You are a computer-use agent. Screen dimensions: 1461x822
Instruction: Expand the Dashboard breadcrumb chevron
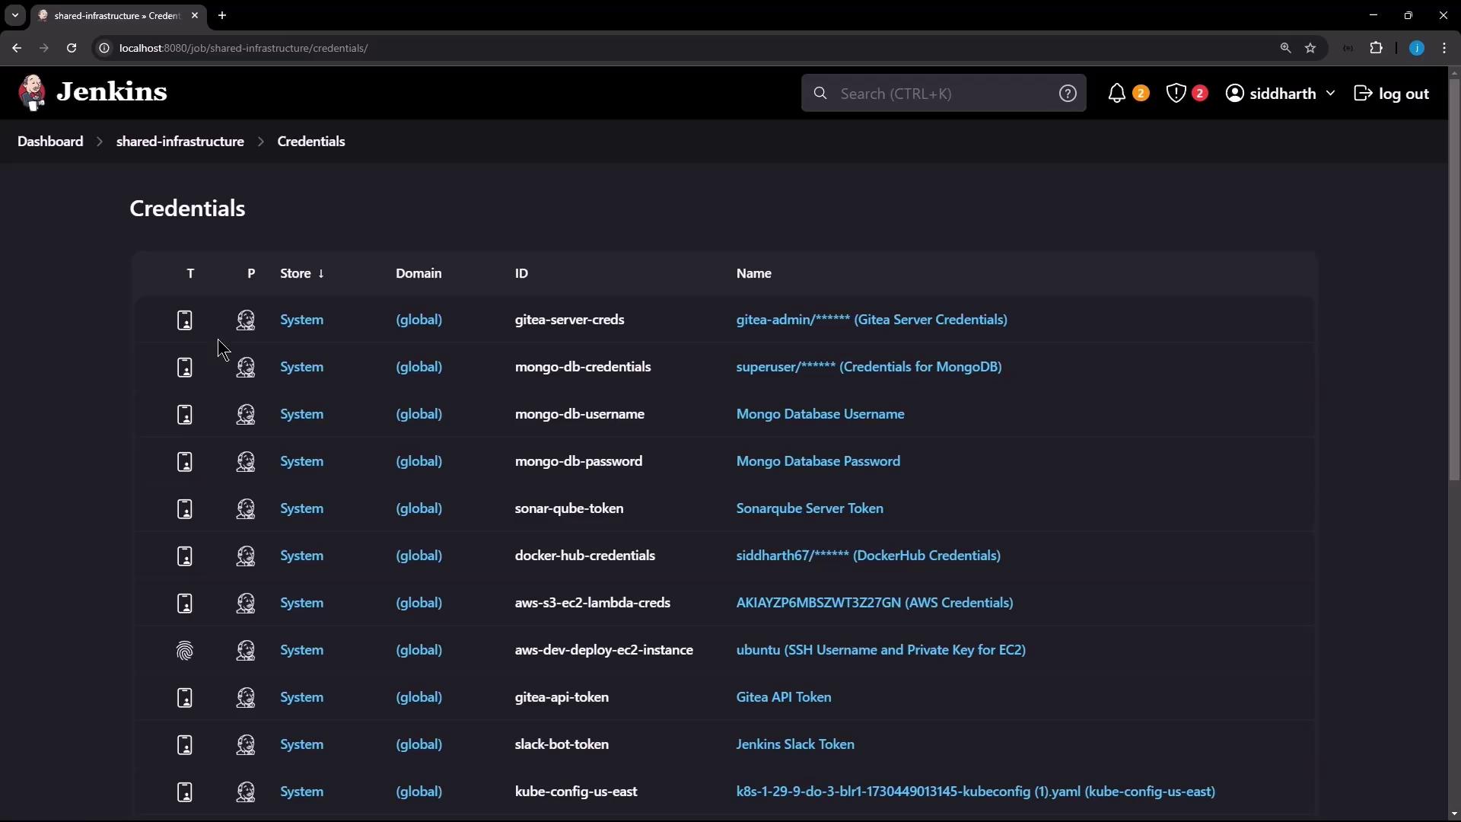pyautogui.click(x=99, y=142)
